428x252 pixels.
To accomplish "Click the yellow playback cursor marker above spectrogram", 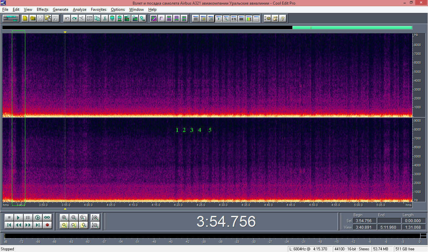I will 65,32.
